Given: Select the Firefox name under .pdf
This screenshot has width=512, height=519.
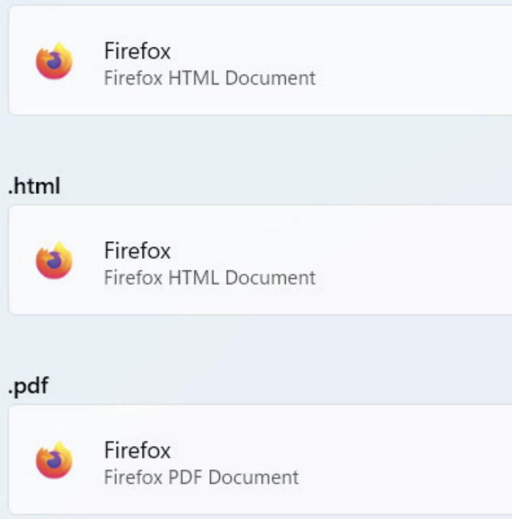Looking at the screenshot, I should click(x=137, y=450).
